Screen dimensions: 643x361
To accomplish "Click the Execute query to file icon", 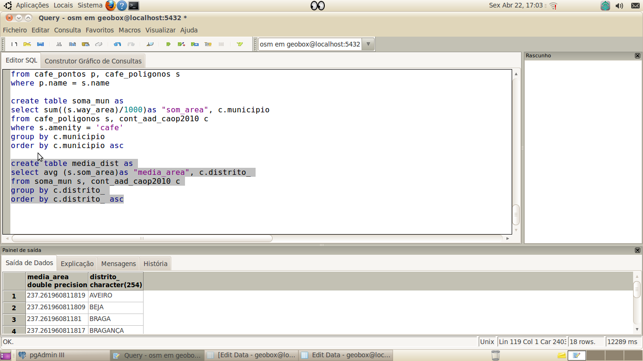I will pyautogui.click(x=194, y=44).
